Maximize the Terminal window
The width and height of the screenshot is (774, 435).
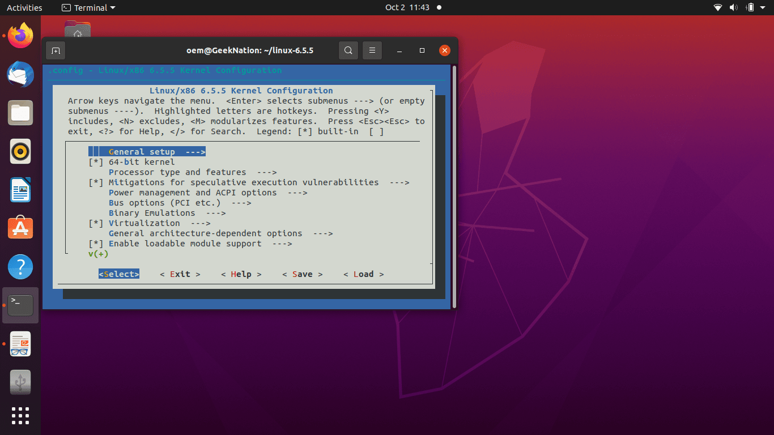(x=422, y=50)
